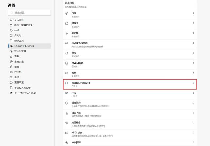Click the automatic downloads arrow icon
The width and height of the screenshot is (210, 146).
[x=67, y=113]
